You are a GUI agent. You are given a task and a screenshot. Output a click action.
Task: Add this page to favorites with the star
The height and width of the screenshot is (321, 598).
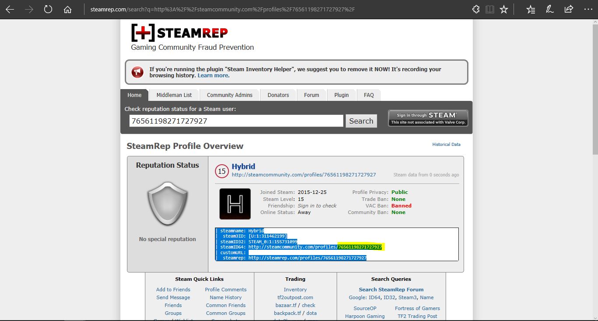pos(504,9)
